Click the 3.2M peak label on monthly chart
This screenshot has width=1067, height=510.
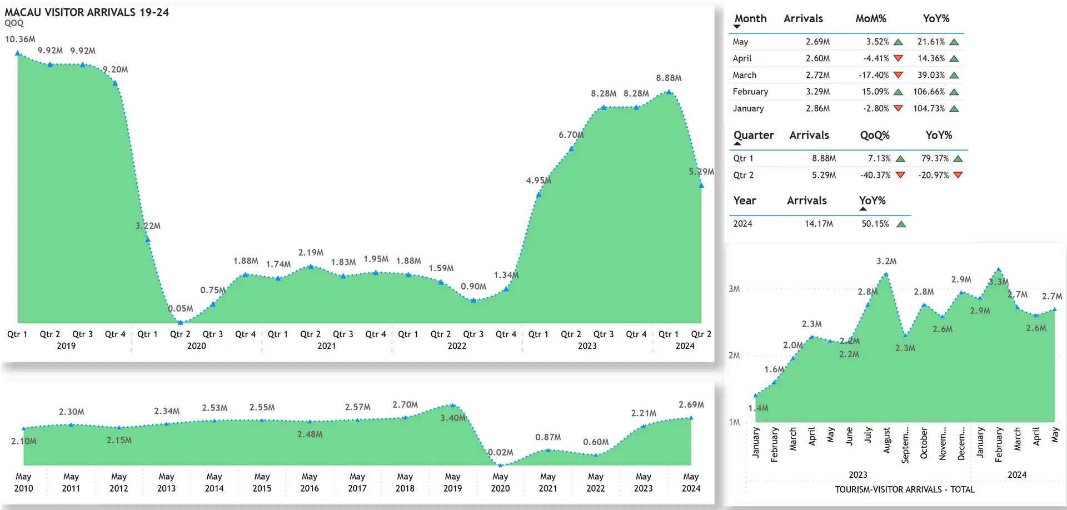pyautogui.click(x=886, y=261)
